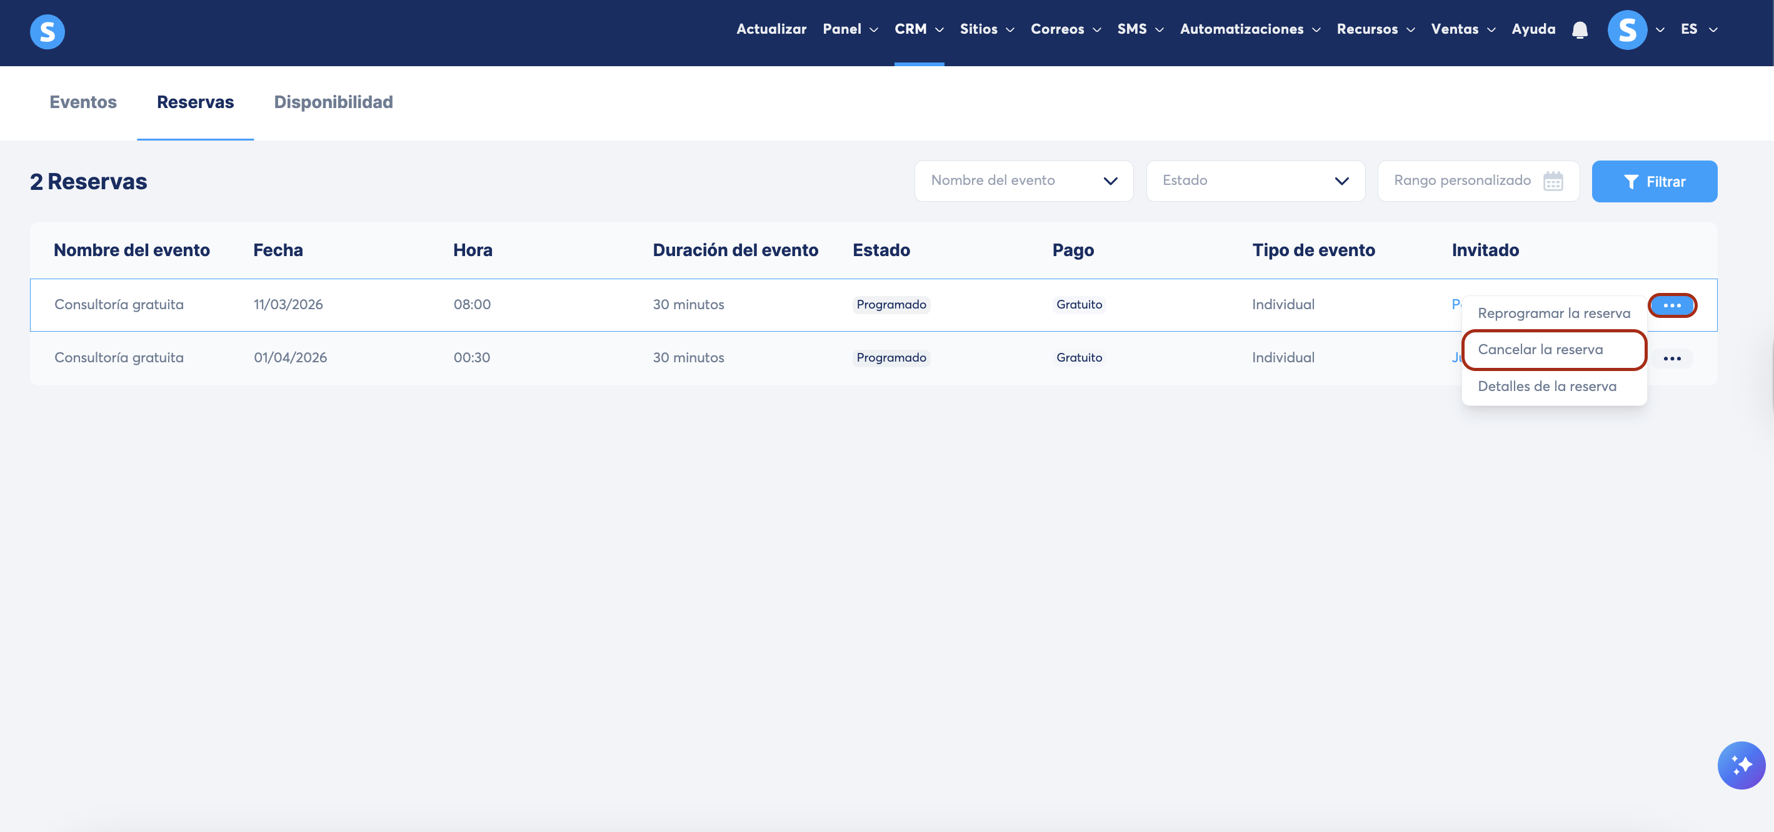The image size is (1774, 832).
Task: Click the Systeme logo in top-left corner
Action: (x=48, y=32)
